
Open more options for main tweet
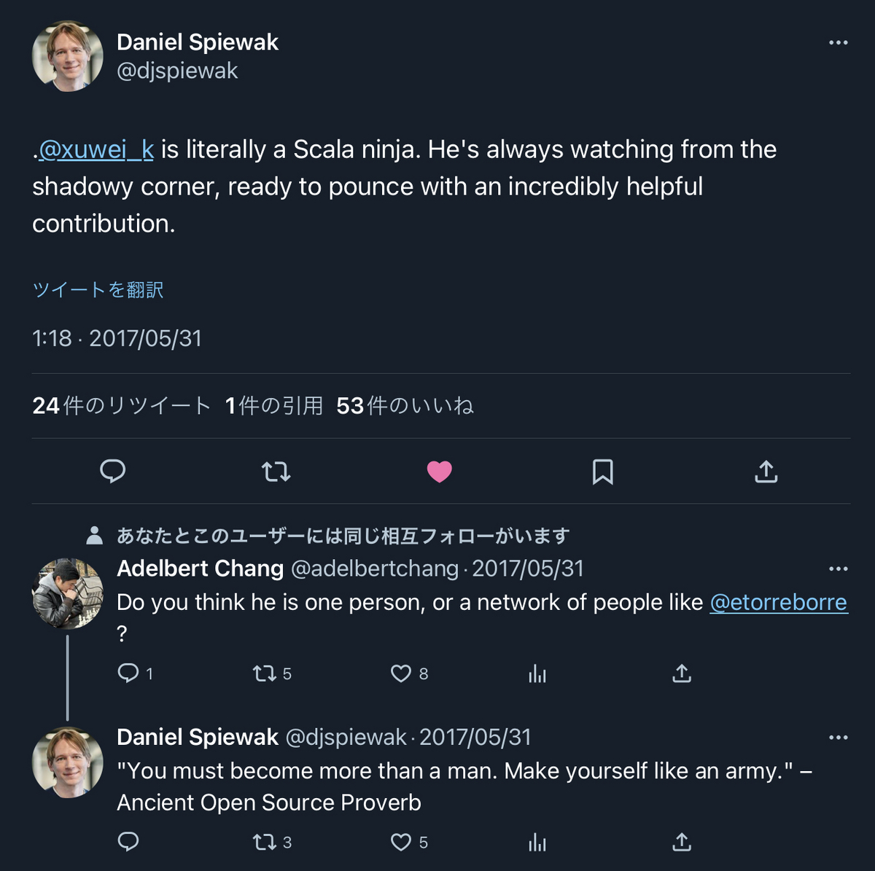838,42
